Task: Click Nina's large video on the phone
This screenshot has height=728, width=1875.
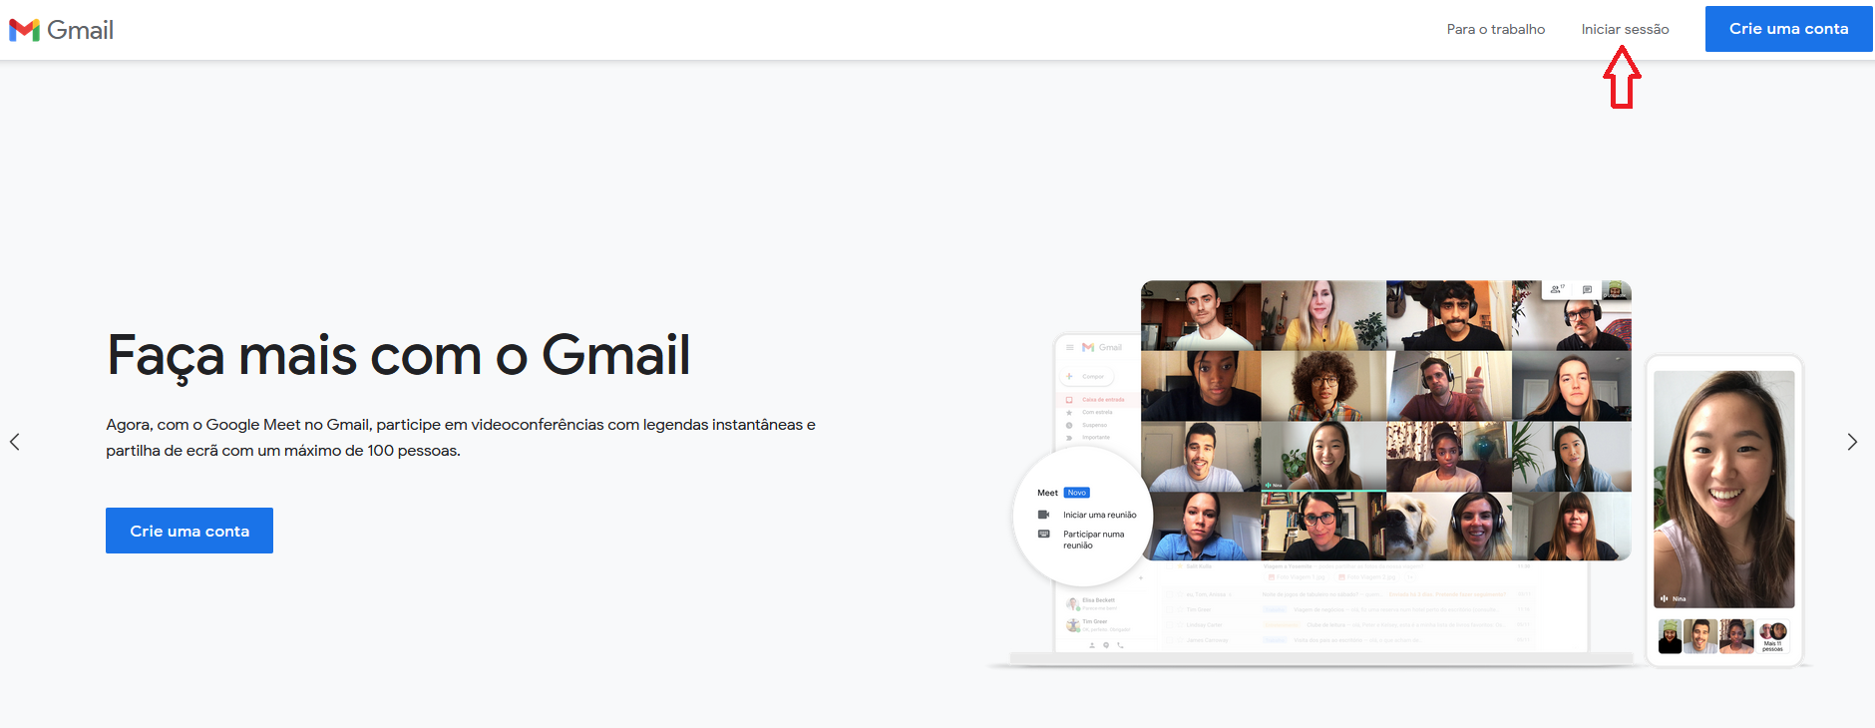Action: click(x=1723, y=489)
